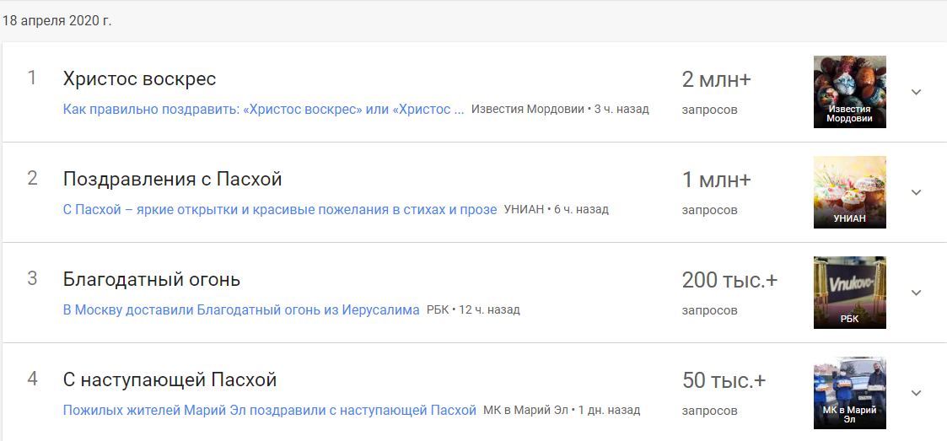
Task: Select the trend title Поздравления с Пасхой
Action: click(x=172, y=180)
